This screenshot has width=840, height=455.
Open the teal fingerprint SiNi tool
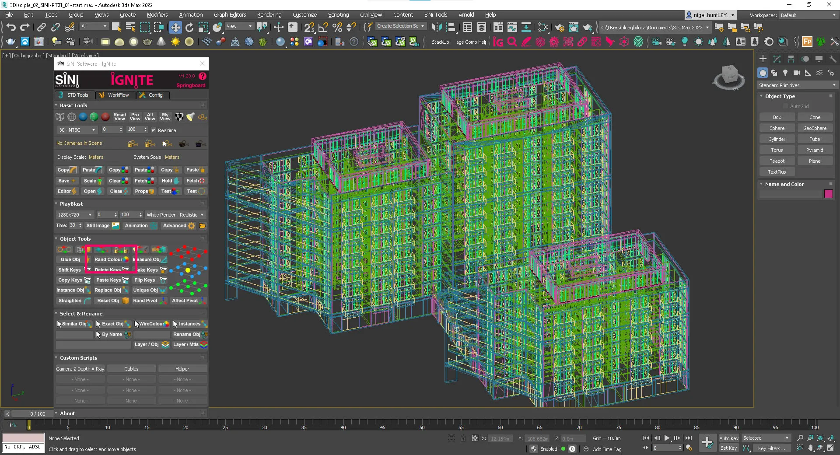pyautogui.click(x=638, y=42)
